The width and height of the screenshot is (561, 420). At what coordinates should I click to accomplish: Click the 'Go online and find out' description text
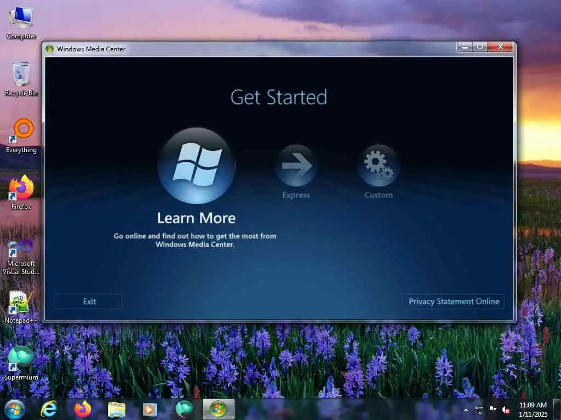pyautogui.click(x=195, y=240)
